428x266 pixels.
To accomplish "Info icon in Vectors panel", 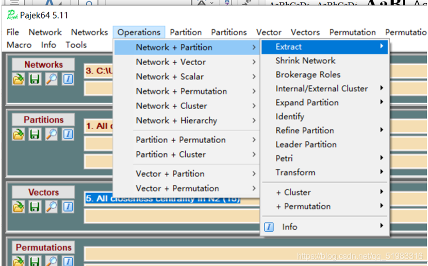I will (x=68, y=207).
